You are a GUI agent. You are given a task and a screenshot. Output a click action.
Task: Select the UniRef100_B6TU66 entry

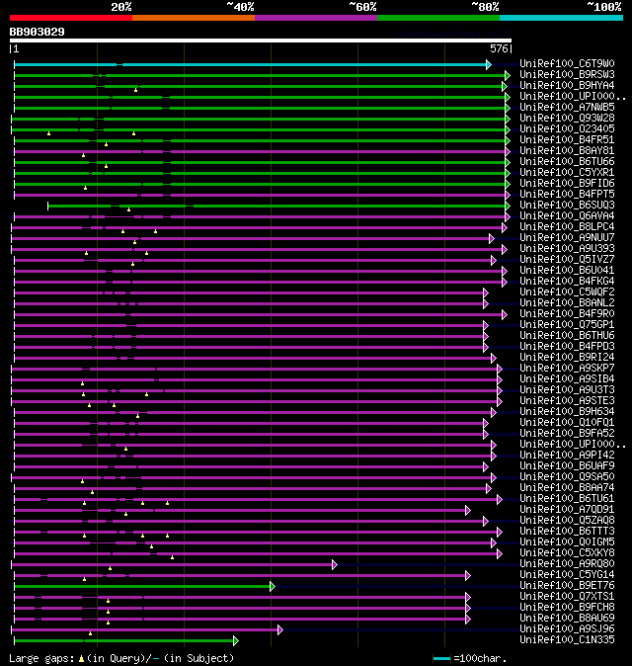567,161
